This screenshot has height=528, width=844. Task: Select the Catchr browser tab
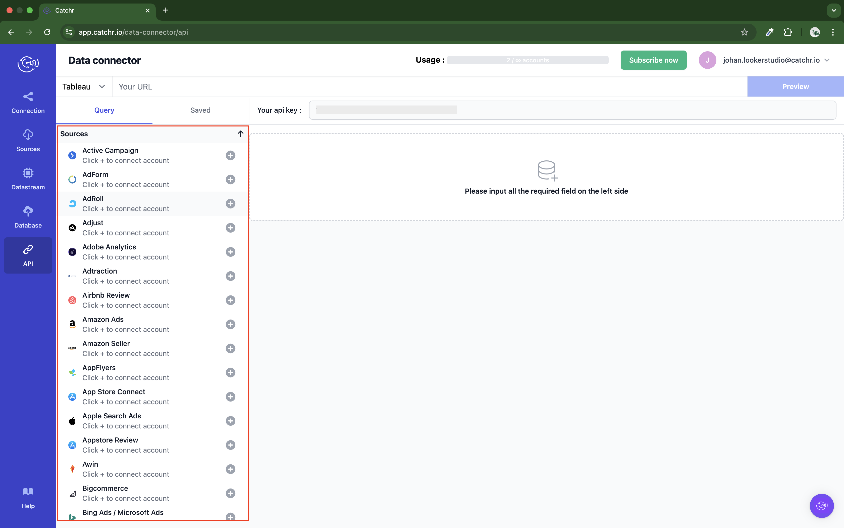[97, 11]
